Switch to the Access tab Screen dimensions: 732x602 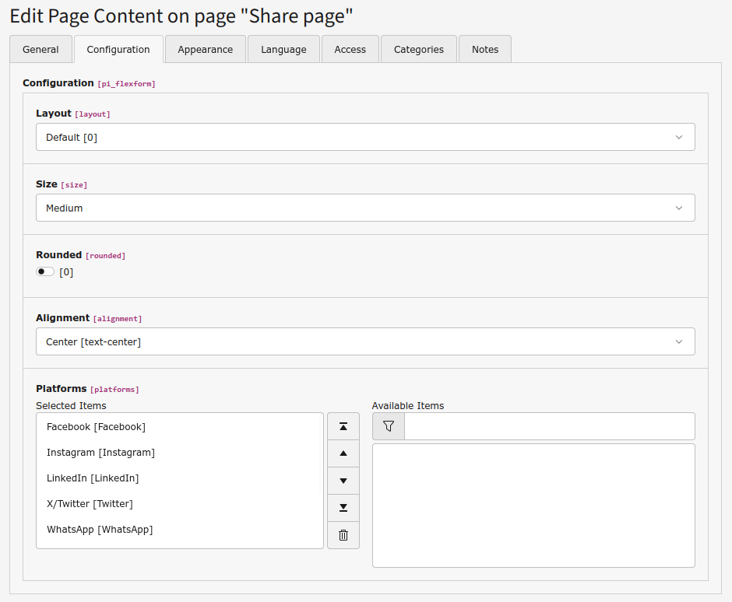coord(350,49)
